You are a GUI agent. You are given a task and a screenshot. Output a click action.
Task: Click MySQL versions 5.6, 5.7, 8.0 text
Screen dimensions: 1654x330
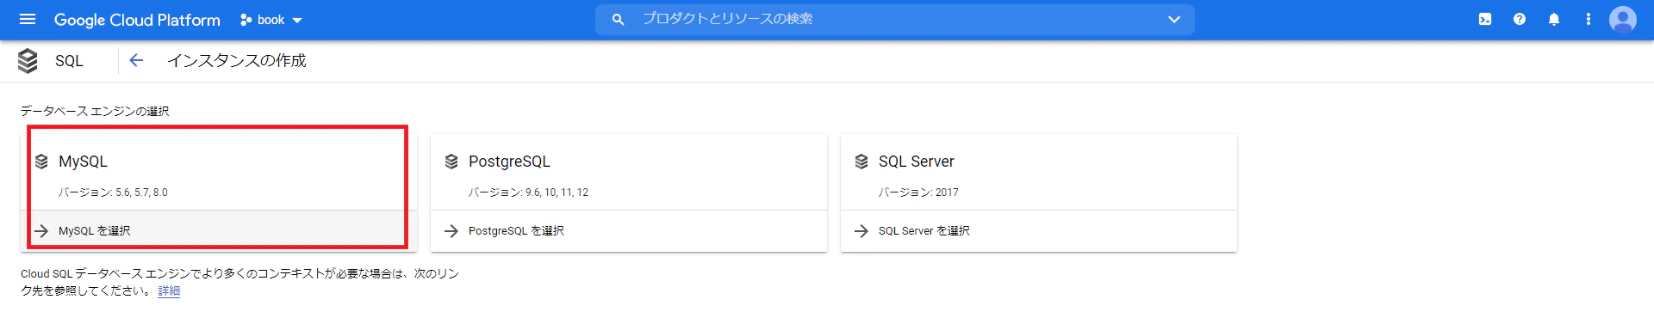113,192
